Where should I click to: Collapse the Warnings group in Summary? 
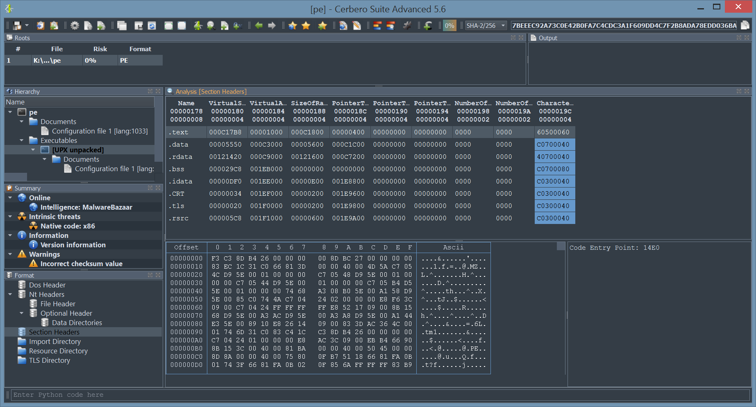click(10, 254)
